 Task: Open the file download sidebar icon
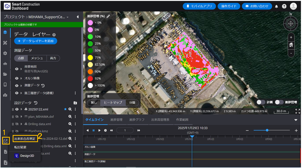(5, 162)
